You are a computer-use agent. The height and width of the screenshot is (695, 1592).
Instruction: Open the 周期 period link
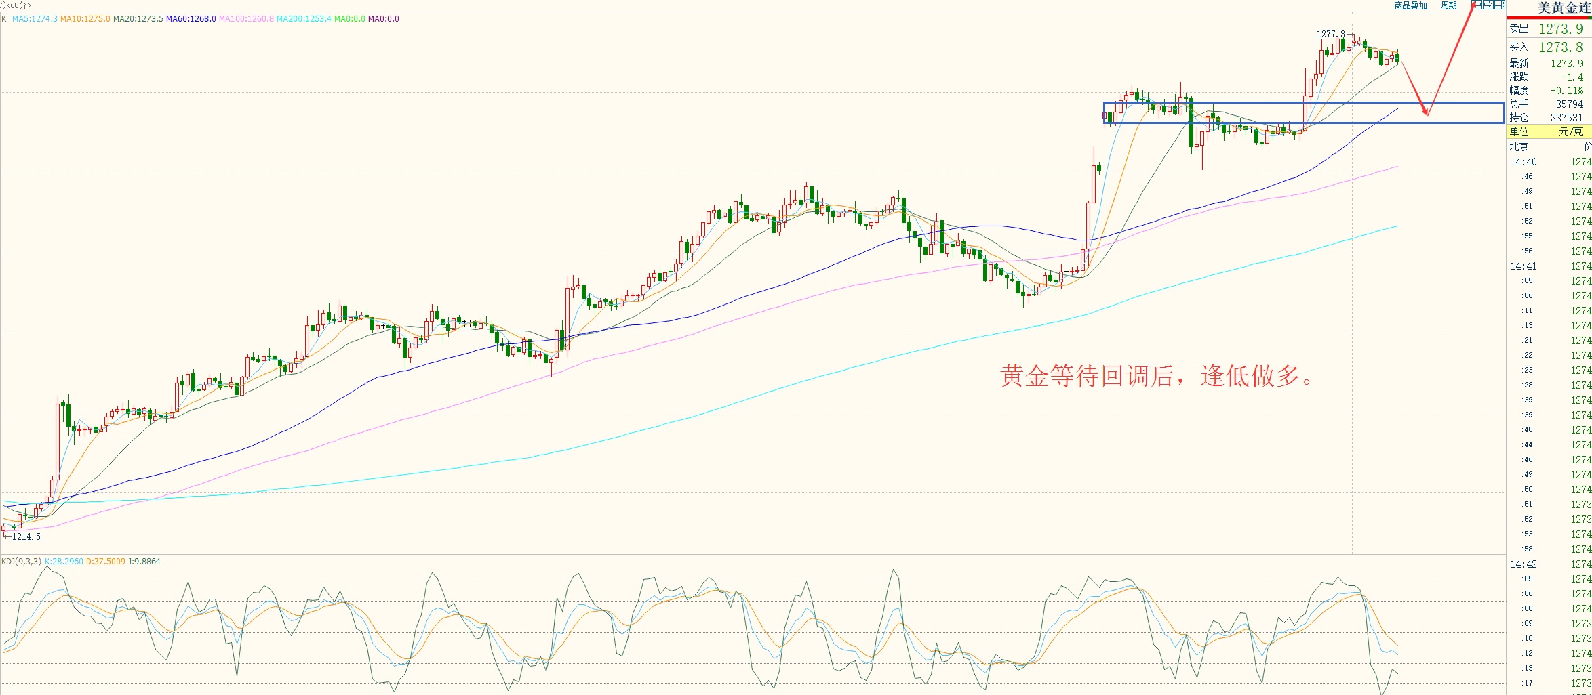coord(1448,5)
